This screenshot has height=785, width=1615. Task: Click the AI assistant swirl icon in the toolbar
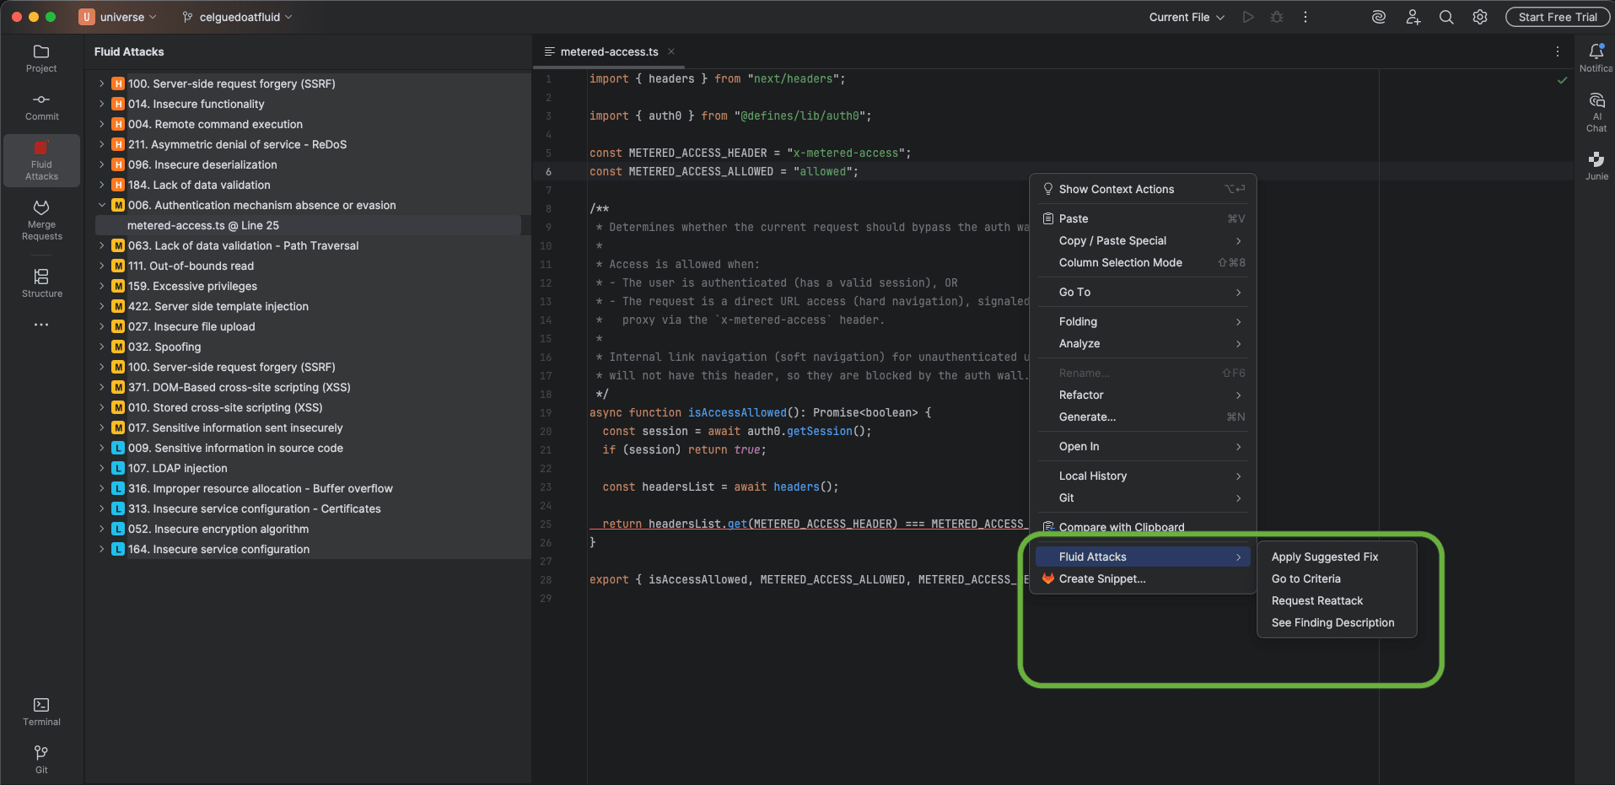pyautogui.click(x=1379, y=17)
